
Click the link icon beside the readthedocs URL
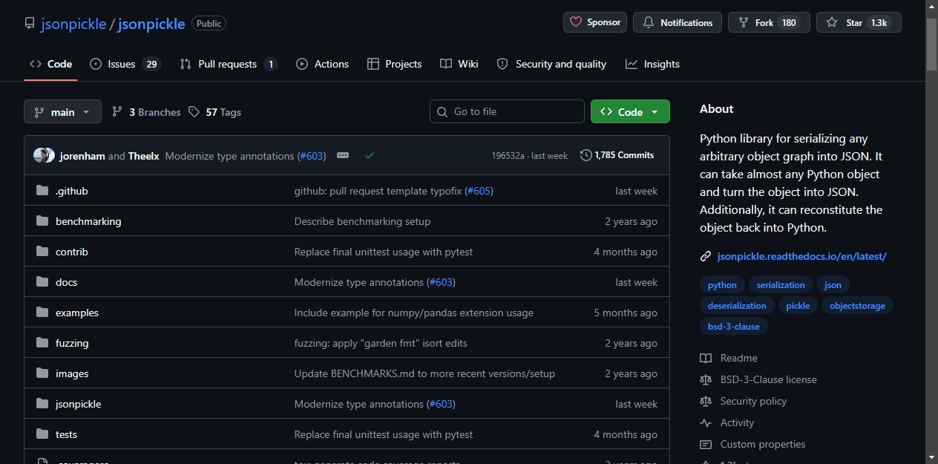[x=706, y=257]
